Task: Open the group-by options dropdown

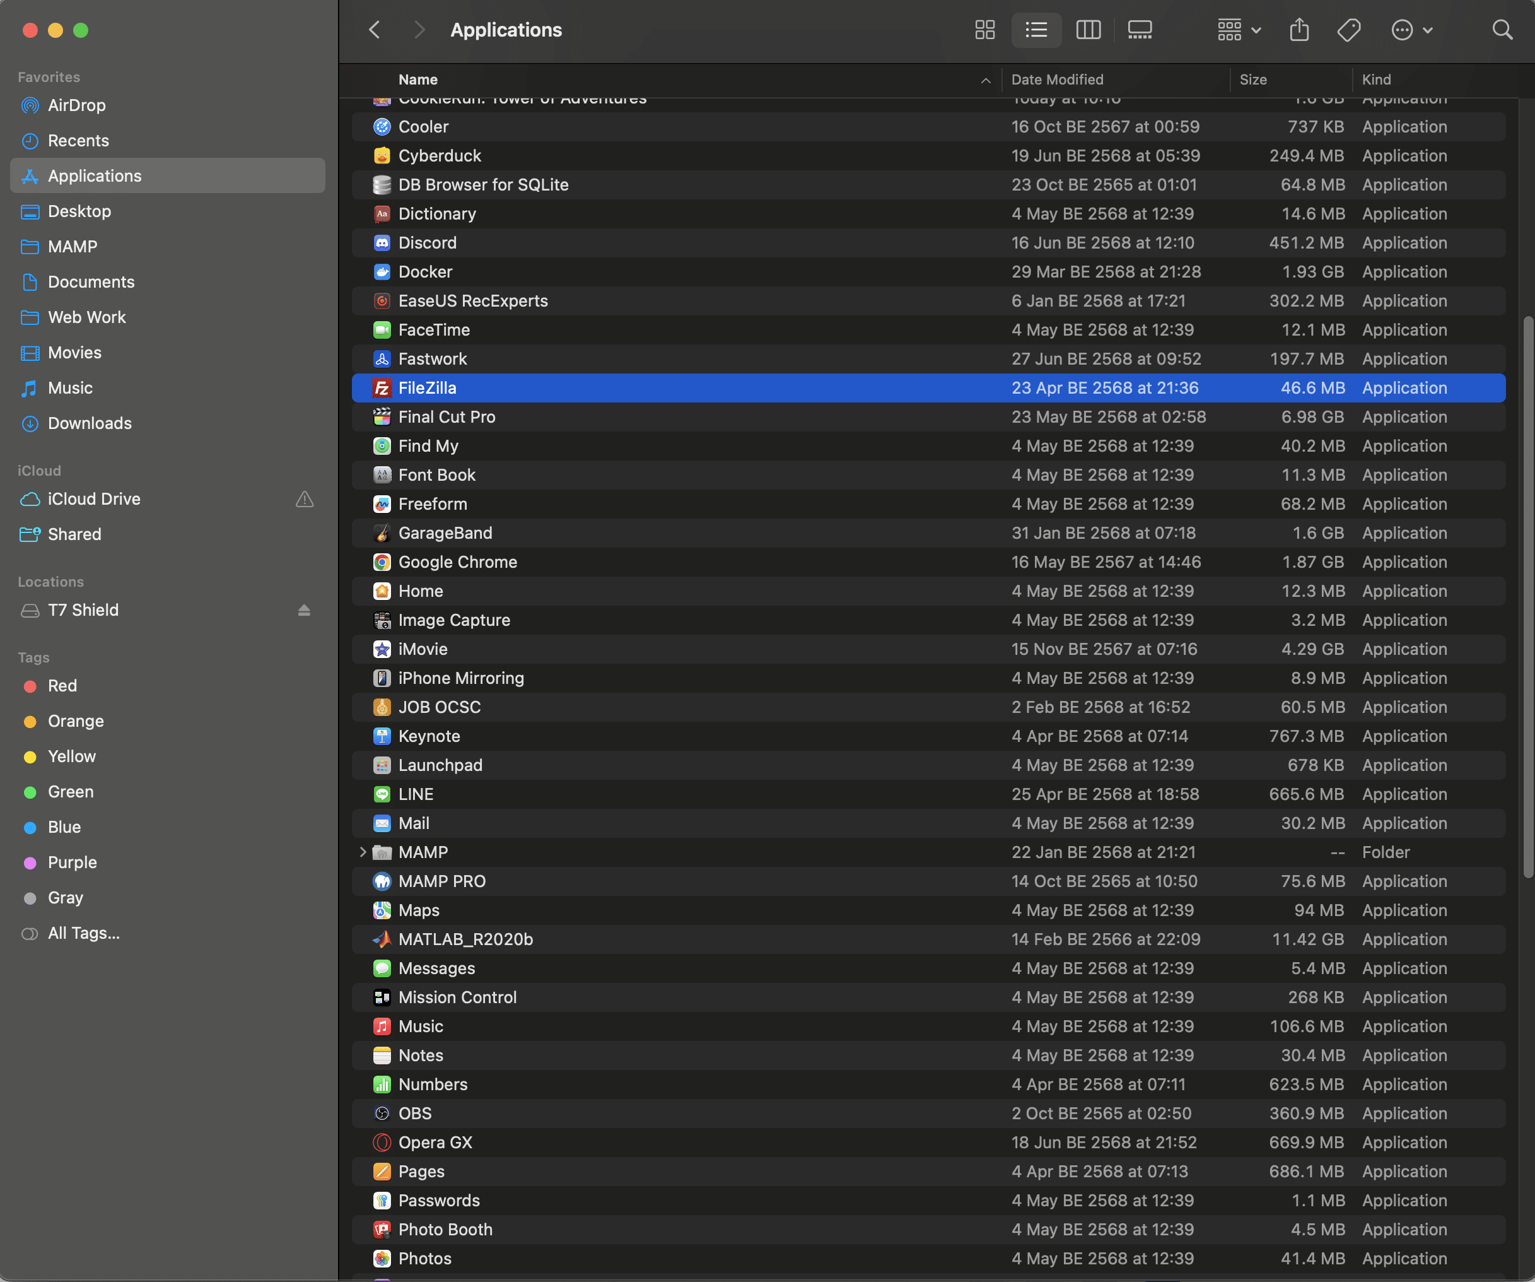Action: [1239, 30]
